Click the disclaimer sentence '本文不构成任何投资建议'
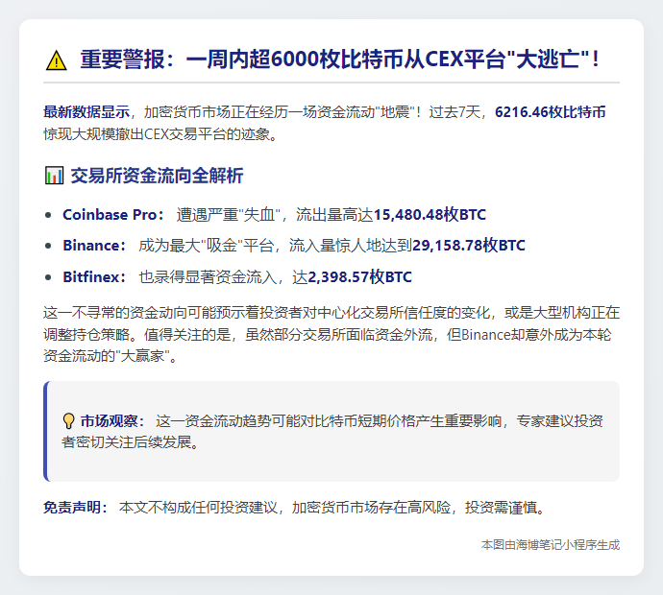Image resolution: width=663 pixels, height=595 pixels. click(x=198, y=507)
